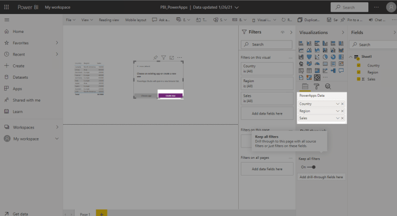Viewport: 397px width, 216px height.
Task: Select the map globe visual
Action: (x=301, y=64)
